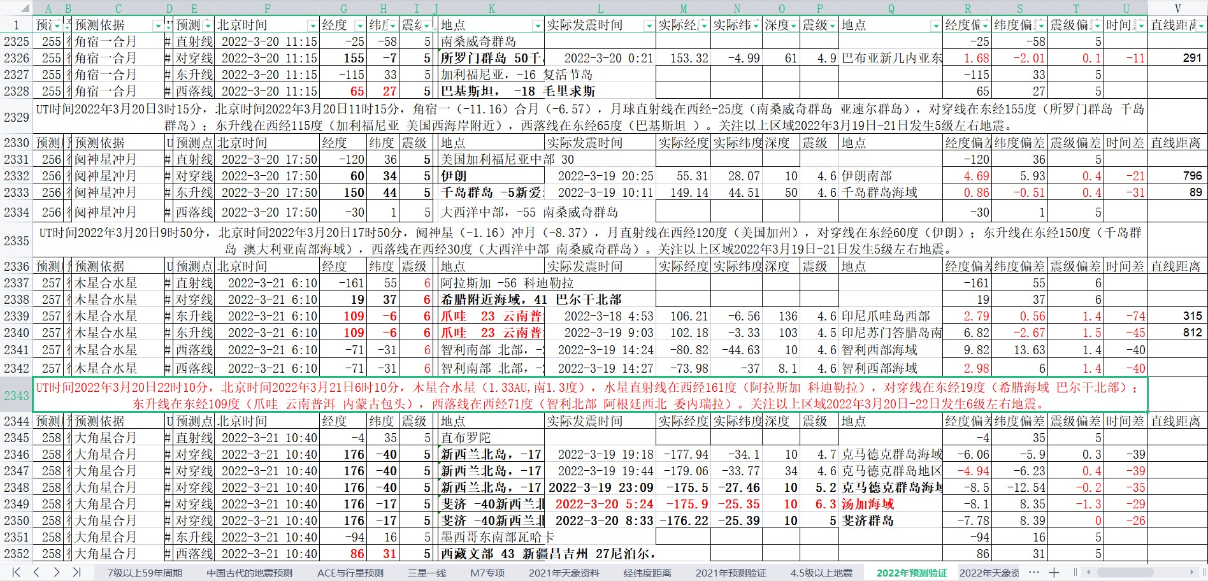Select cell 直布罗陀 in row 2345
Viewport: 1208px width, 581px height.
[492, 438]
